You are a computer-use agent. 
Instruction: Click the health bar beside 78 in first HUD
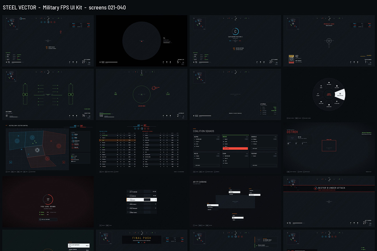click(18, 62)
